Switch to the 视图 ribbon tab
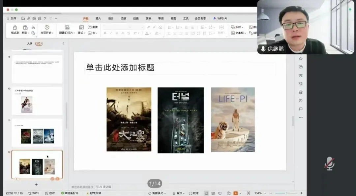 173,18
